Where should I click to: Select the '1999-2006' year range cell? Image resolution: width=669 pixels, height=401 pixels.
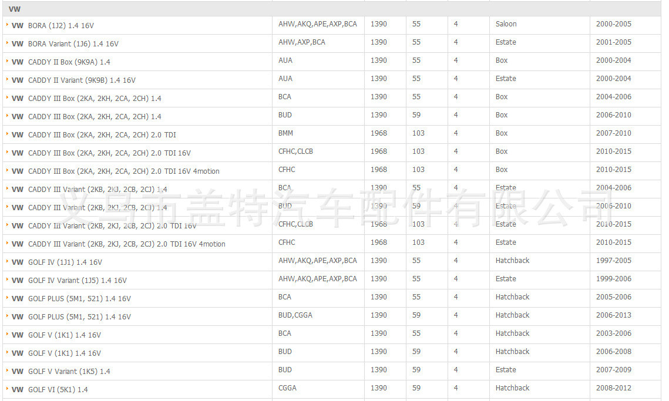[614, 279]
